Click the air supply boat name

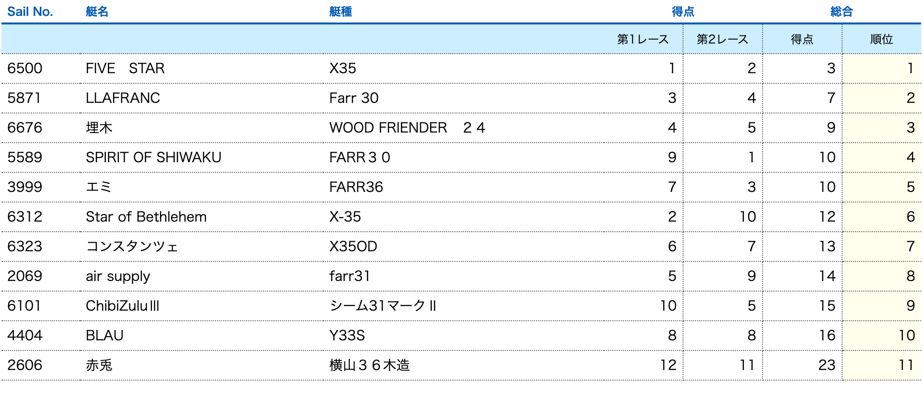point(118,276)
